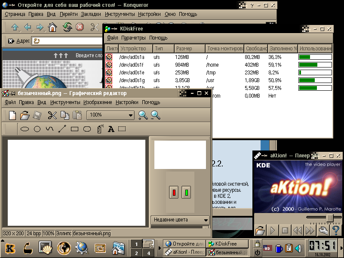Viewport: 344px width, 258px height.
Task: Open a file in the graphic editor
Action: 25,115
